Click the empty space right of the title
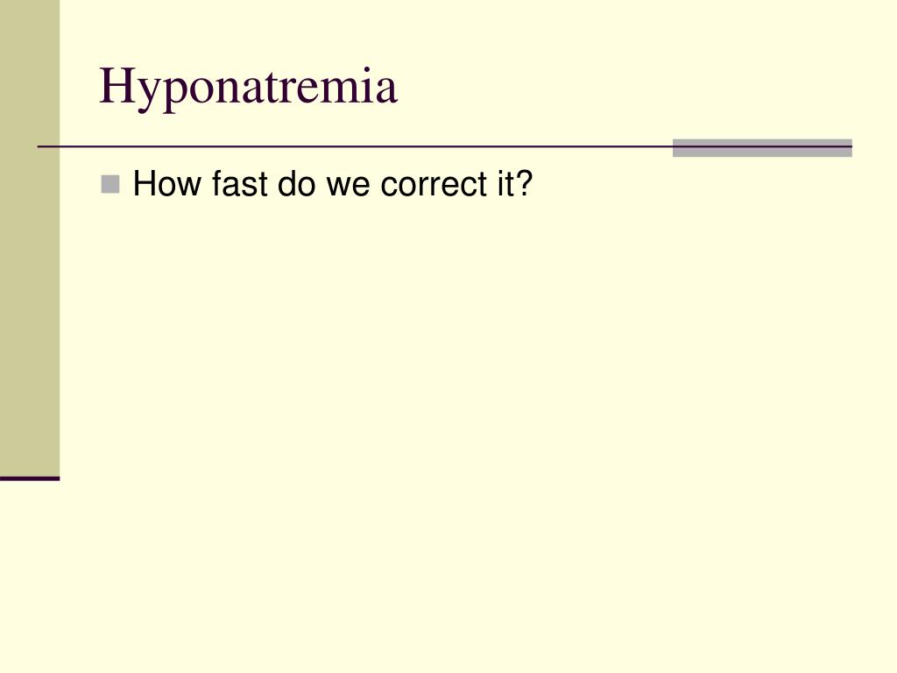This screenshot has width=897, height=673. [x=629, y=86]
